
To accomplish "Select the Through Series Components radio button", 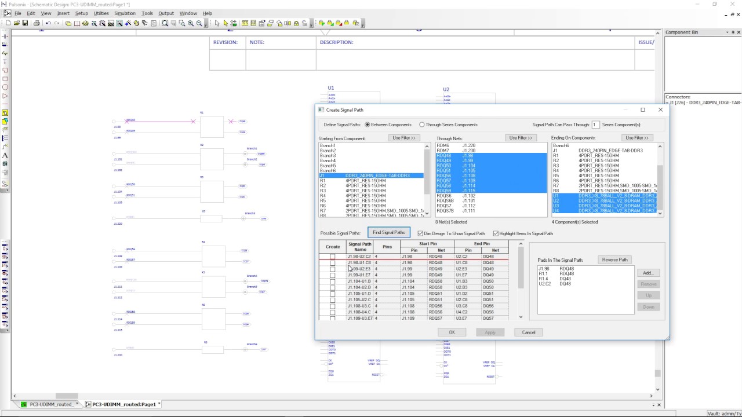I will (422, 125).
